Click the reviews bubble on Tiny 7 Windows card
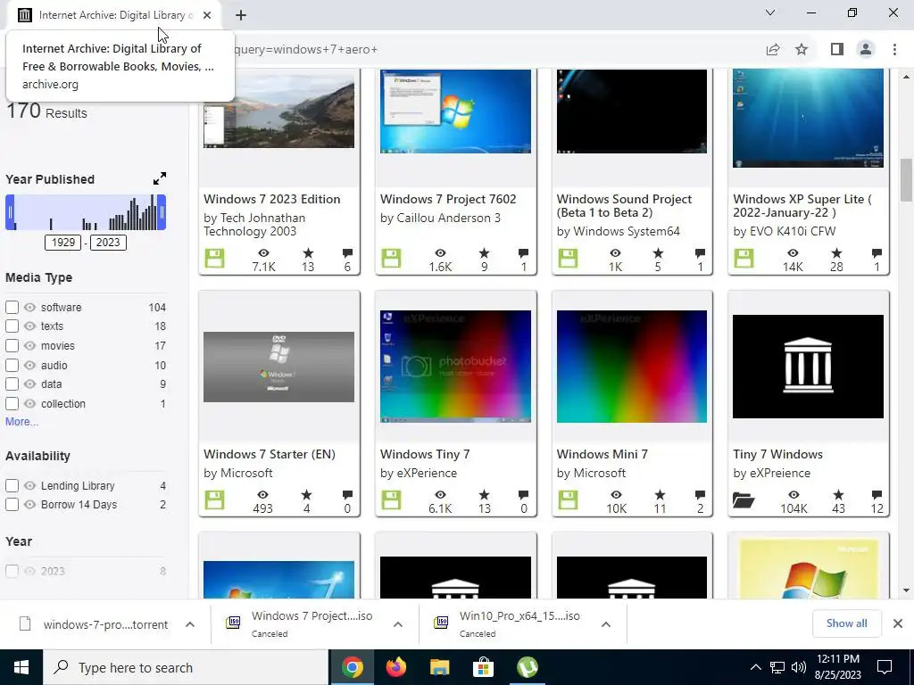The width and height of the screenshot is (914, 685). tap(877, 495)
